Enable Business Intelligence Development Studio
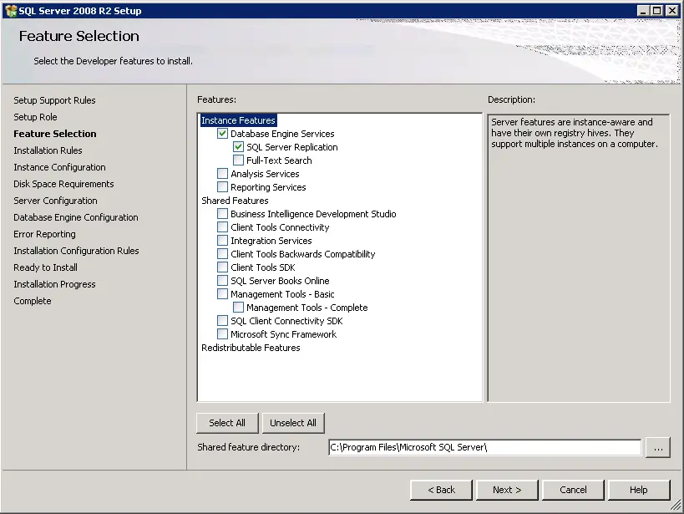The image size is (684, 514). tap(222, 214)
